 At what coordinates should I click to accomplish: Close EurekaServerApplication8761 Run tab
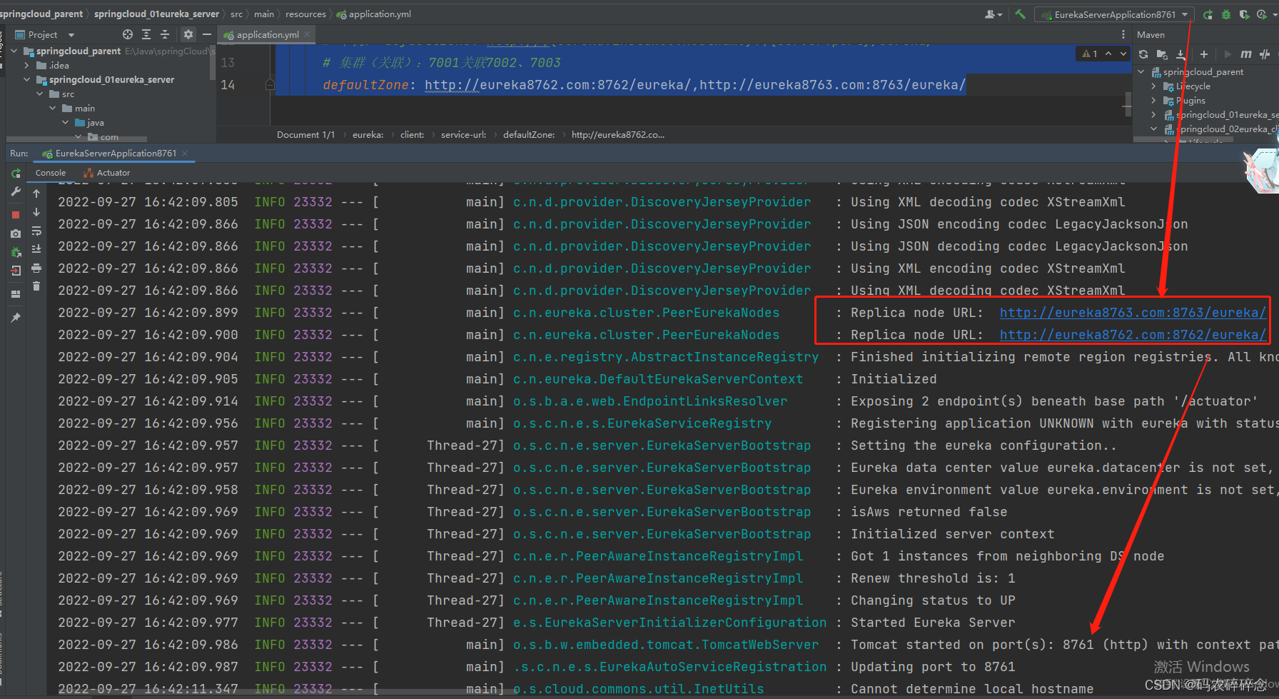click(185, 154)
